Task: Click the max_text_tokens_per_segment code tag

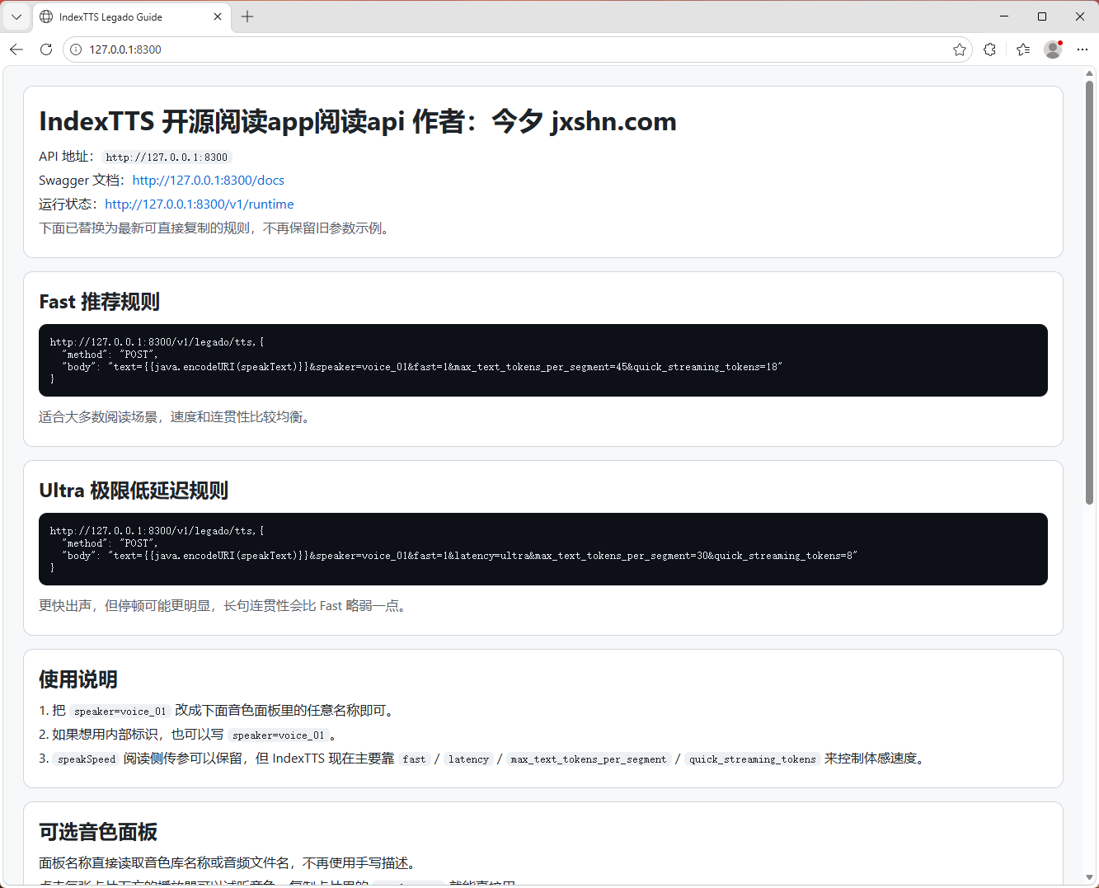Action: coord(588,759)
